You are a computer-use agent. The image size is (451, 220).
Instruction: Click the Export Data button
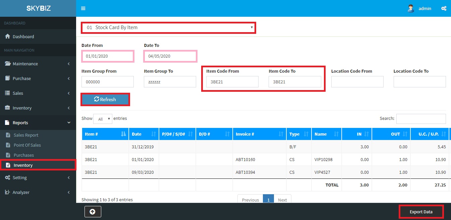click(421, 212)
